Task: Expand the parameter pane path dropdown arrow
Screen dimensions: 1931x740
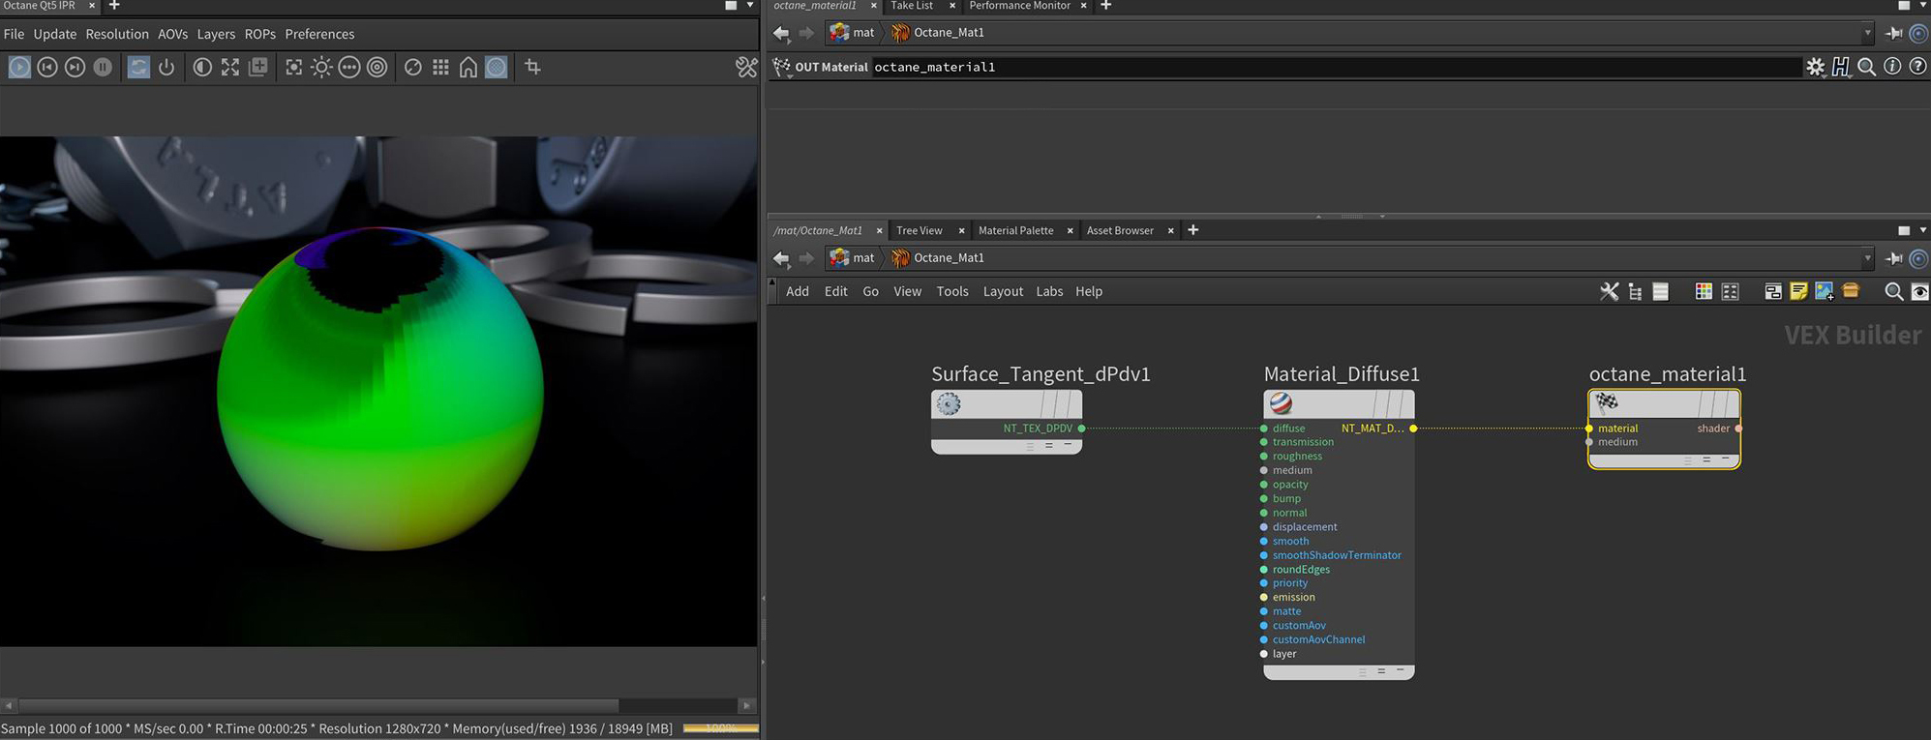Action: tap(1867, 33)
